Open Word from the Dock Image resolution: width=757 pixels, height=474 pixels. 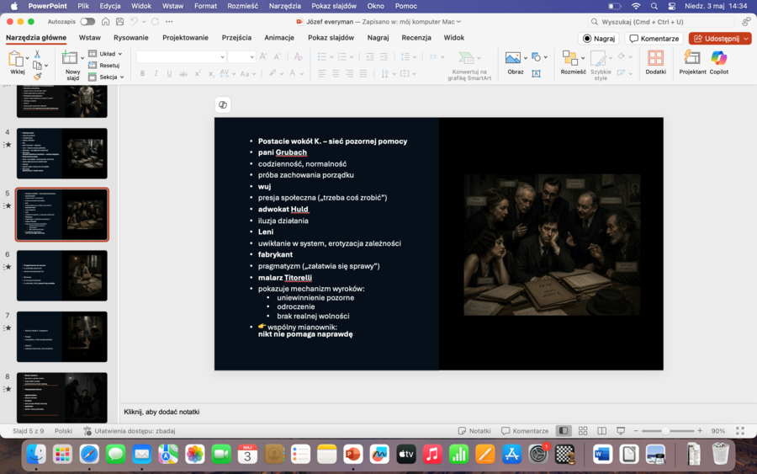click(x=602, y=454)
